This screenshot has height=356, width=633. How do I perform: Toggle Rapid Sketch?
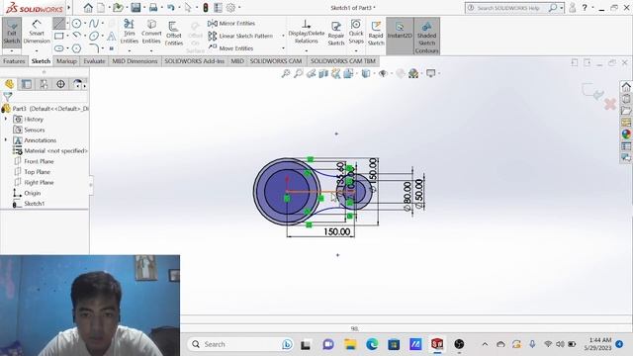point(376,33)
